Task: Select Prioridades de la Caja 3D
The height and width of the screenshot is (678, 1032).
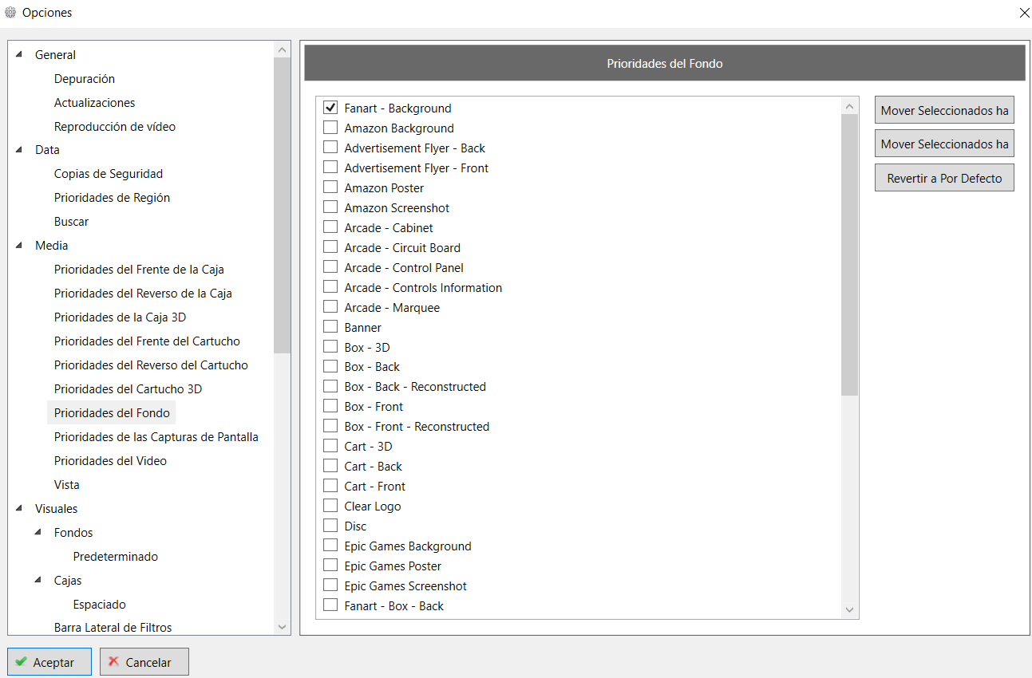Action: [120, 317]
